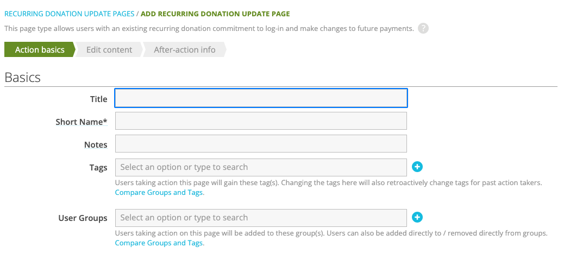Image resolution: width=570 pixels, height=266 pixels.
Task: Click the help question mark icon
Action: [x=423, y=28]
